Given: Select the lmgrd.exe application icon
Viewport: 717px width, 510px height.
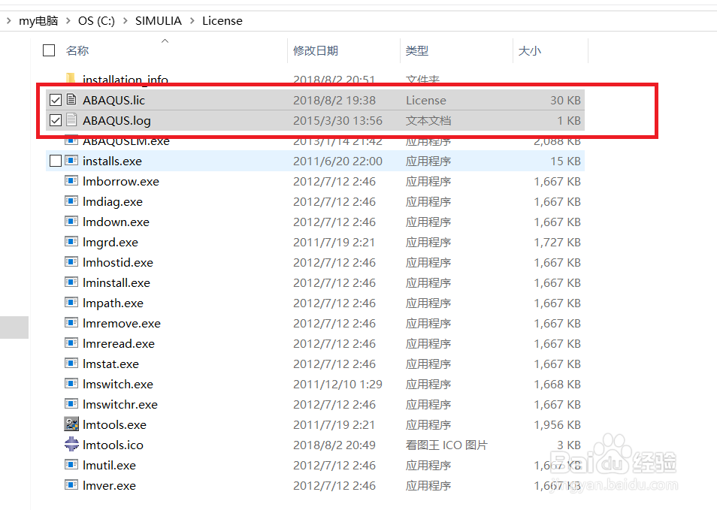Looking at the screenshot, I should (x=71, y=242).
